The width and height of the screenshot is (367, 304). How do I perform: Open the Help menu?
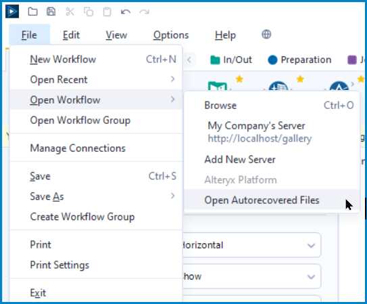tap(225, 35)
